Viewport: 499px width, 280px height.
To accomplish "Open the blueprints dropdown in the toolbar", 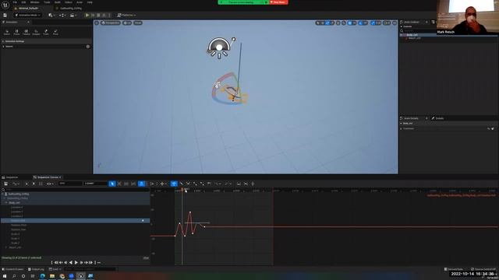I will [62, 15].
